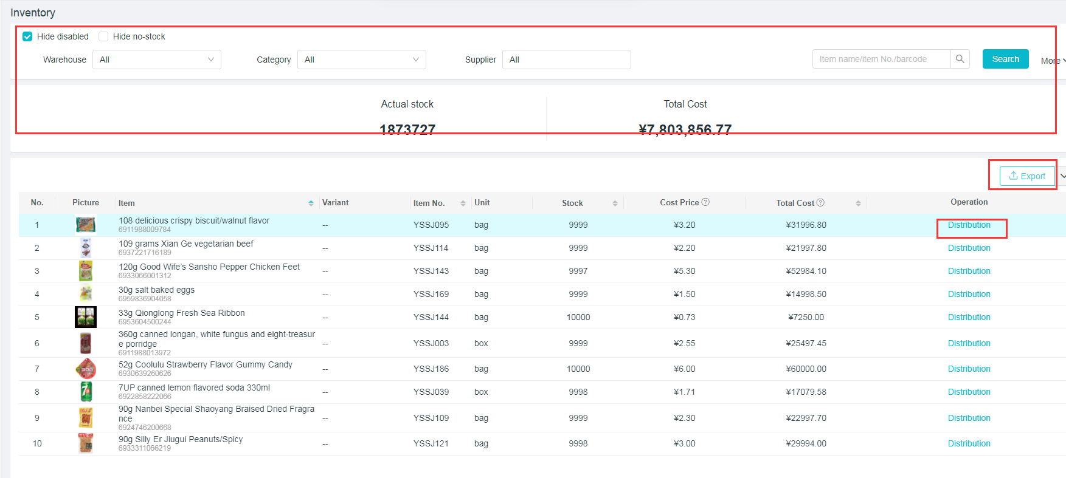
Task: Expand the More filter options
Action: pos(1053,61)
